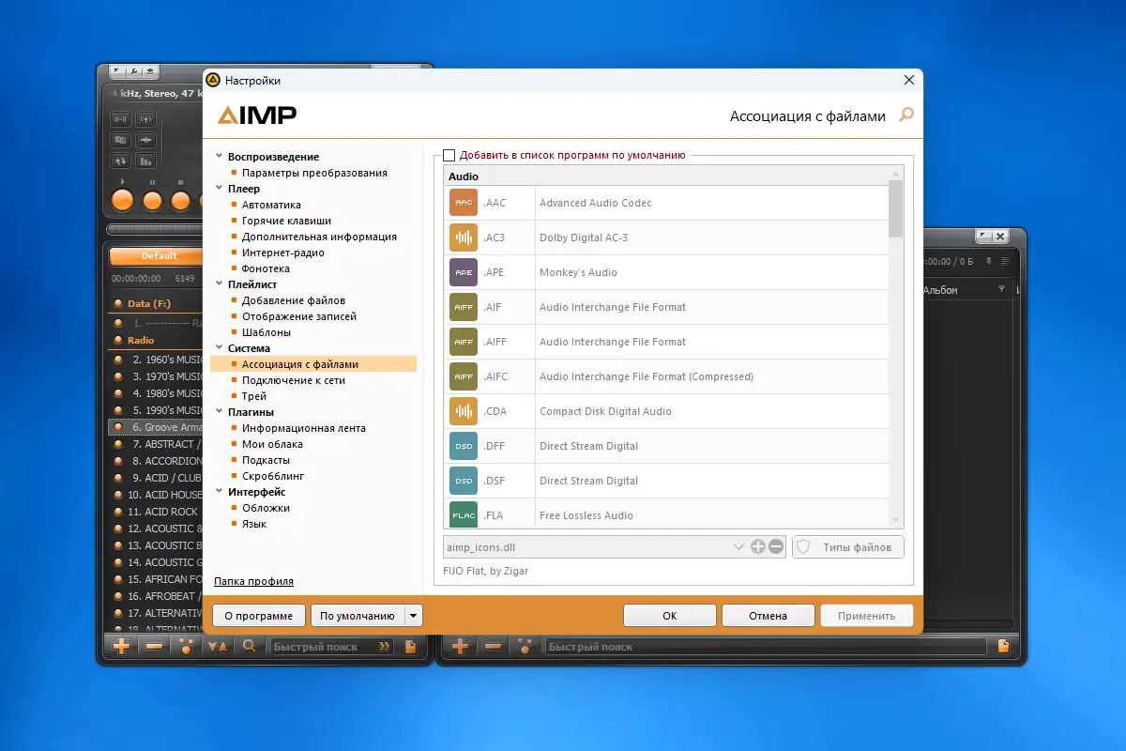
Task: Open the Папка профиля link
Action: click(253, 582)
